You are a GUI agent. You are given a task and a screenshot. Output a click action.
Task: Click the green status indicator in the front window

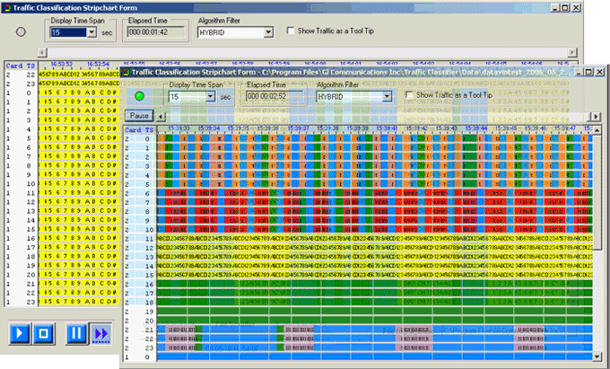139,96
